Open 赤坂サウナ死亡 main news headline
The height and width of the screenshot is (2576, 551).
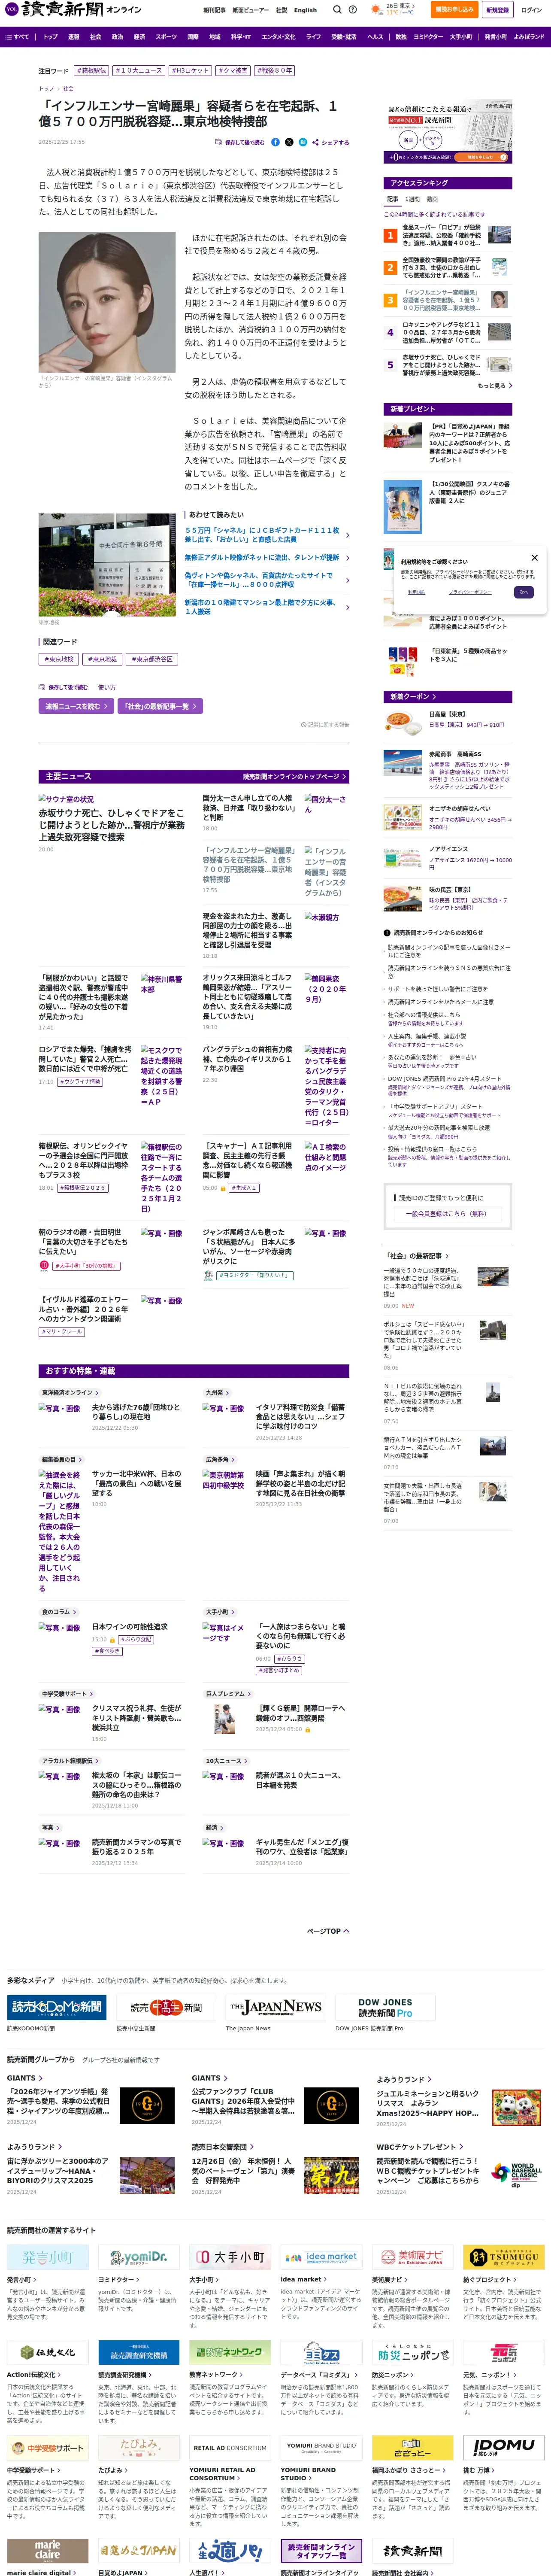click(x=111, y=825)
